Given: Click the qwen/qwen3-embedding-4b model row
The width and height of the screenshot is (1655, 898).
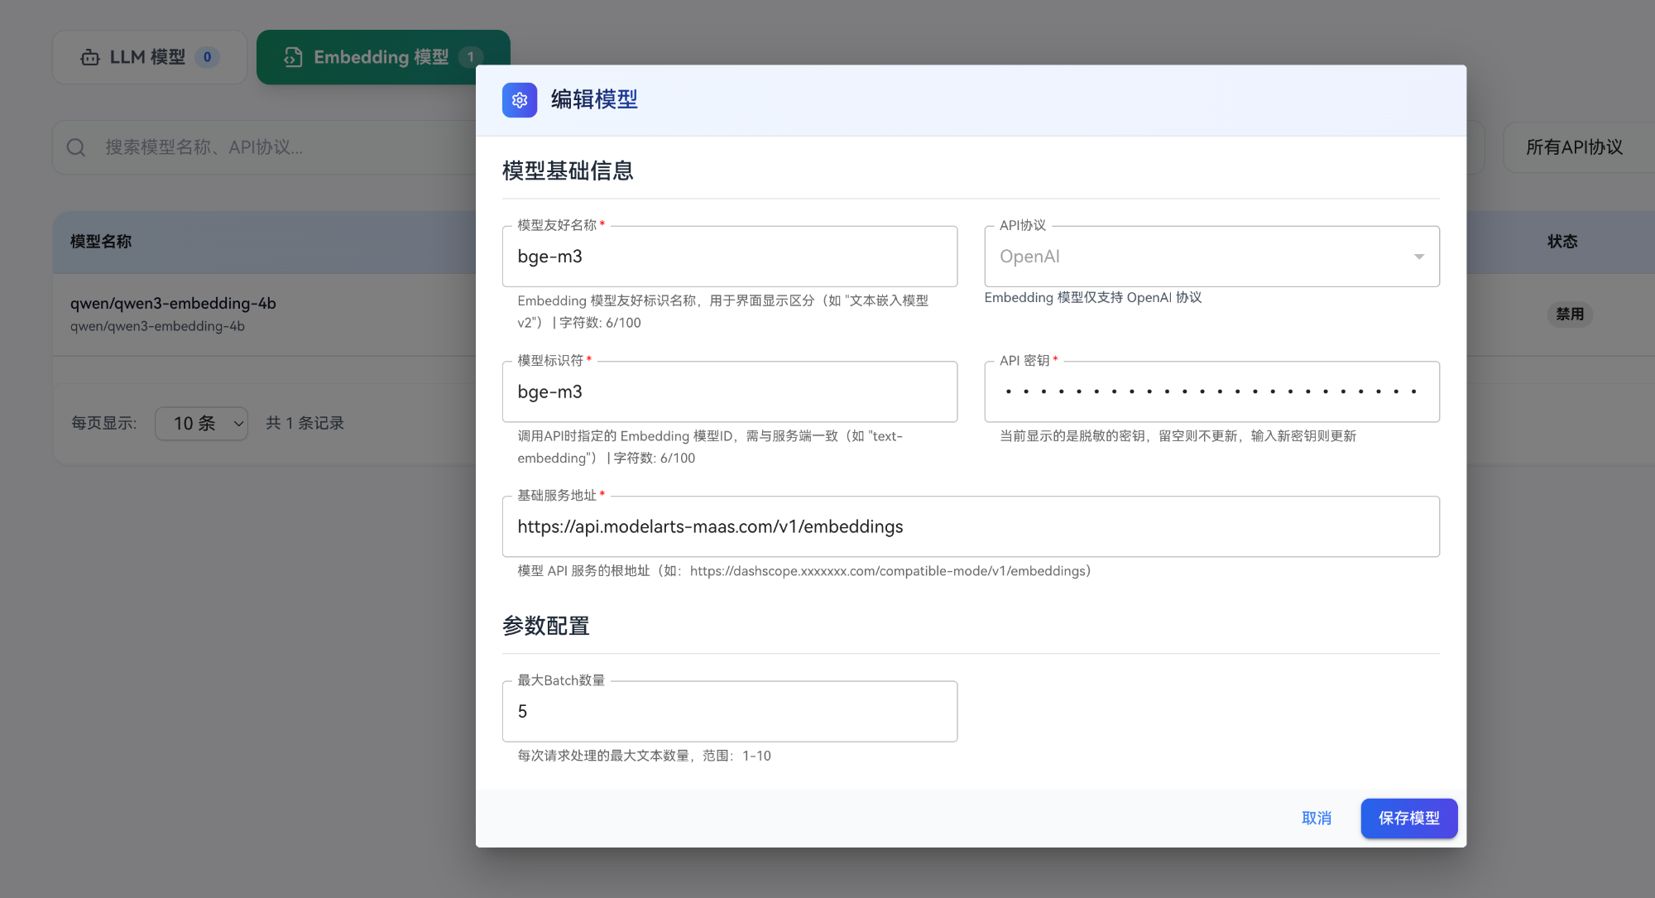Looking at the screenshot, I should click(x=173, y=304).
